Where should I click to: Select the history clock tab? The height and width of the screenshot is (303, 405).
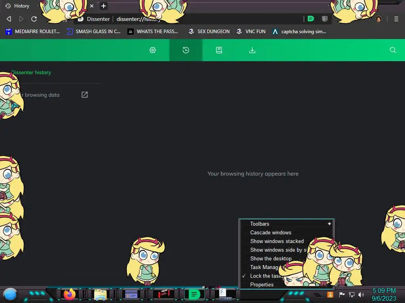[x=186, y=50]
